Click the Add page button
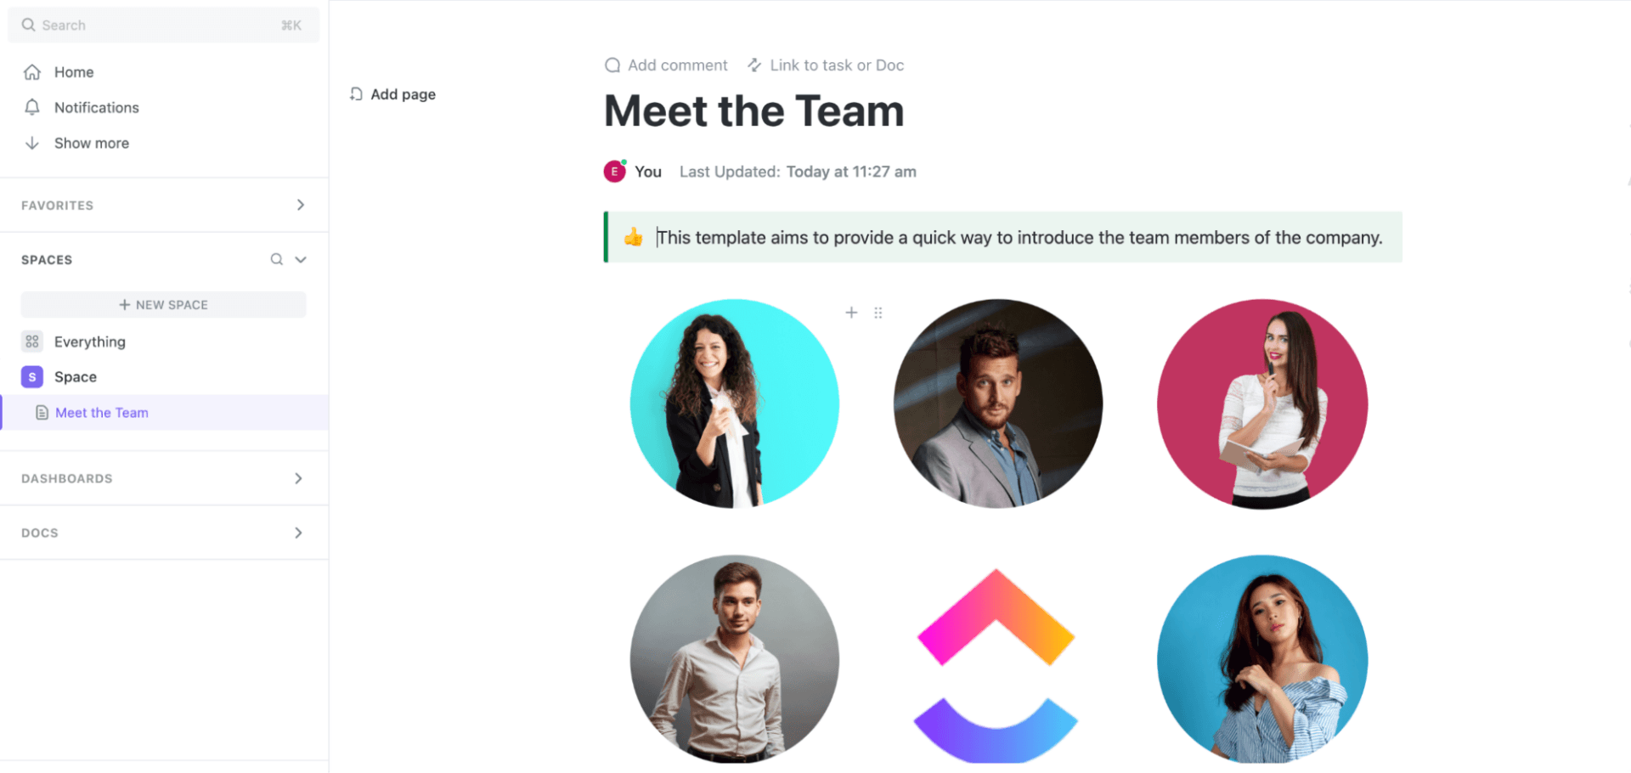Screen dimensions: 1631x773 [x=392, y=94]
